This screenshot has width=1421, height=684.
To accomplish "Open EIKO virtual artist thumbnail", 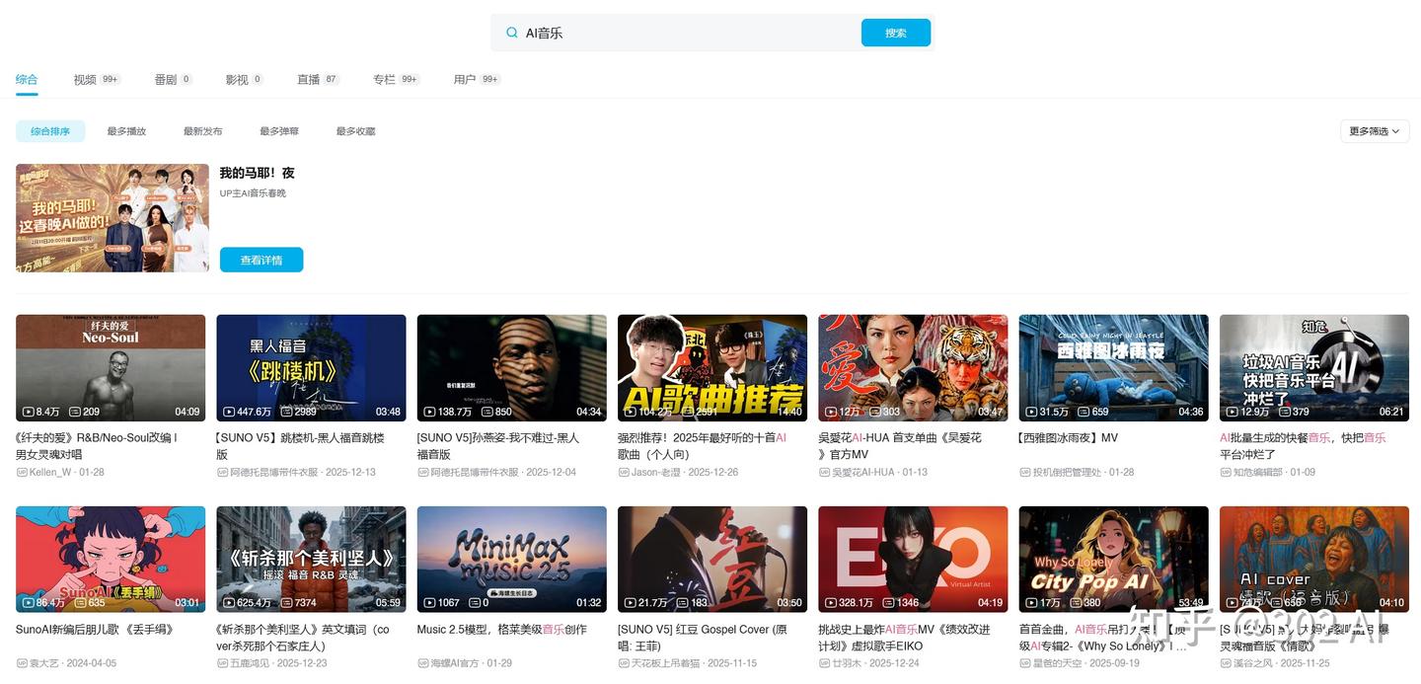I will click(x=913, y=560).
